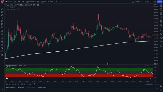The image size is (163, 92).
Task: Select the brush drawing tool
Action: [x=2, y=15]
